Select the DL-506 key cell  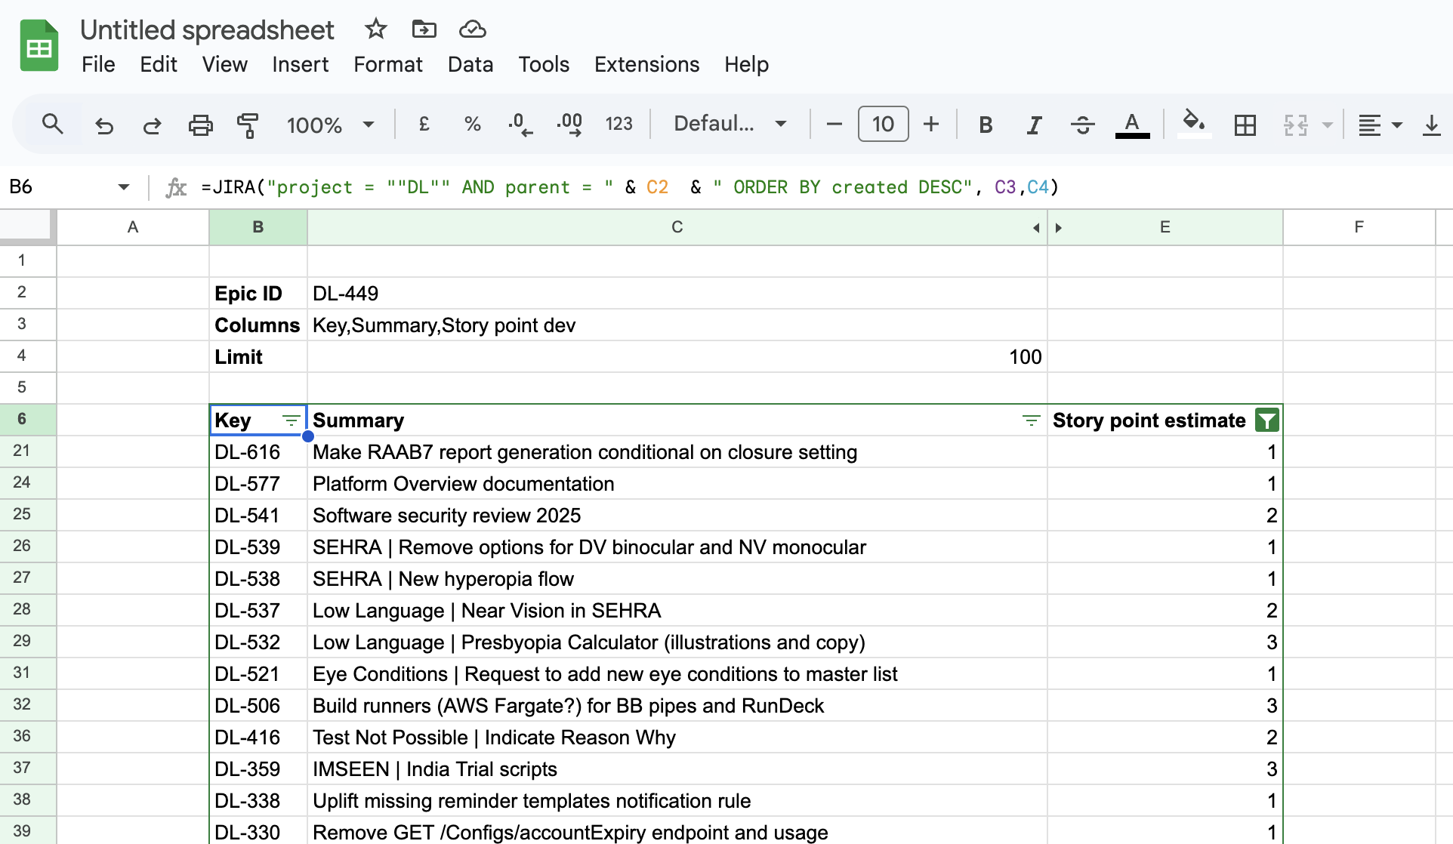click(258, 705)
